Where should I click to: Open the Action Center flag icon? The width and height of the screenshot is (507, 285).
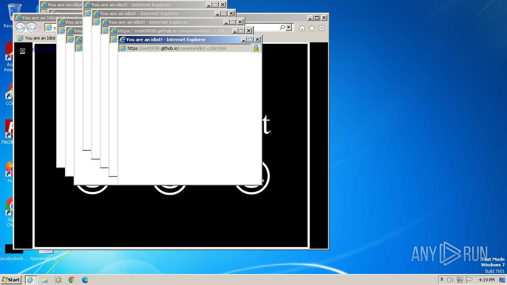click(x=469, y=280)
